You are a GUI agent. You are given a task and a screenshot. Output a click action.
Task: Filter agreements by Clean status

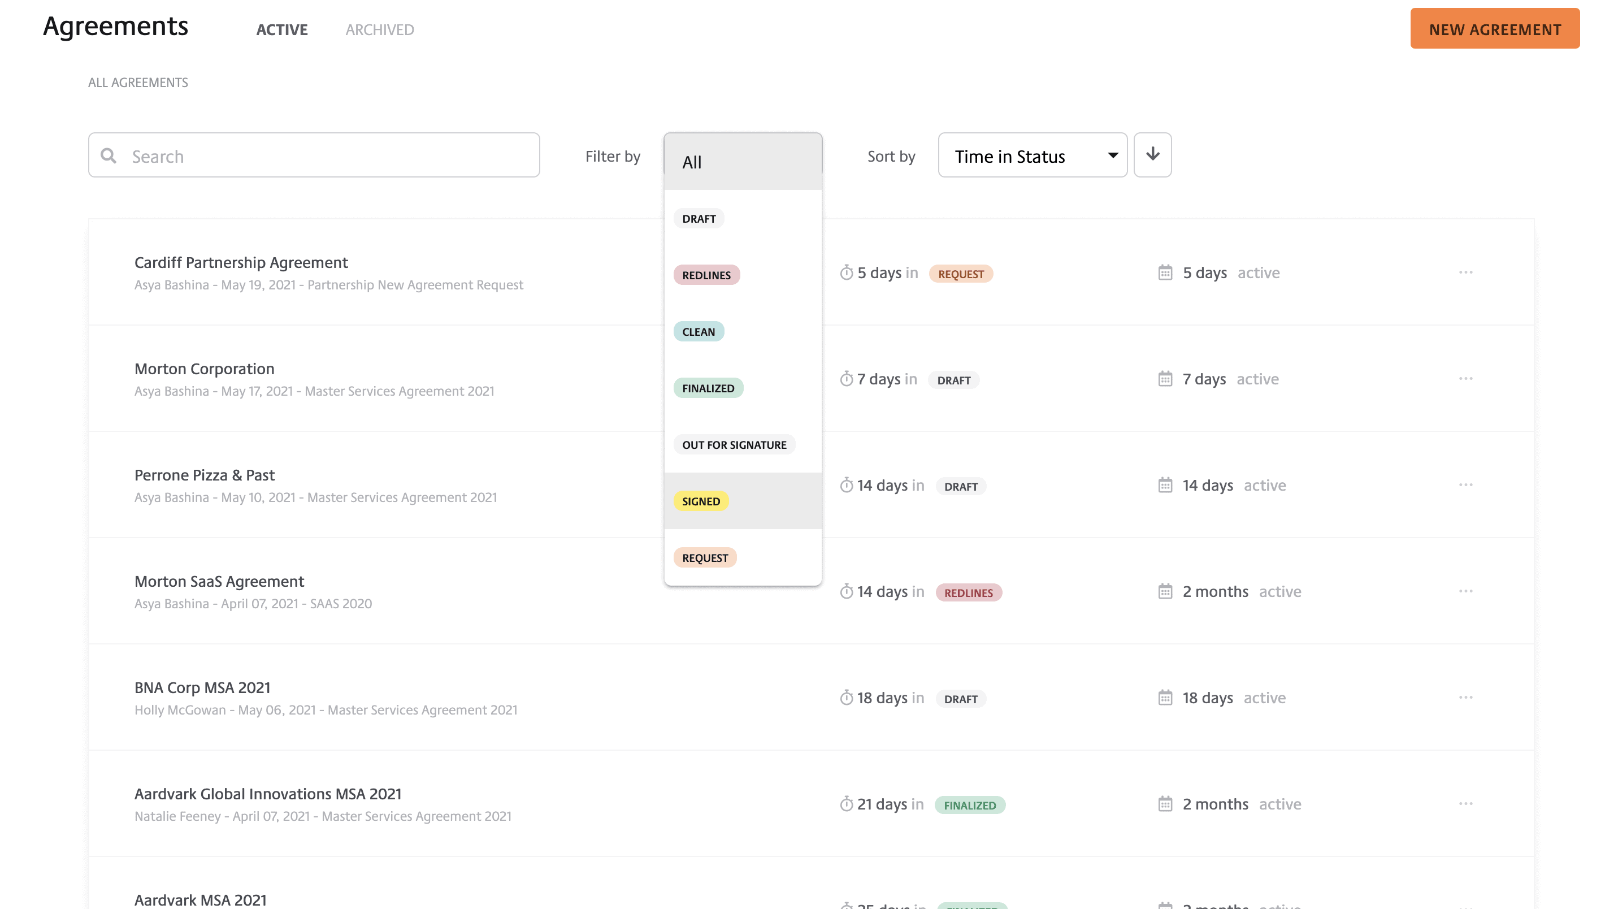743,331
